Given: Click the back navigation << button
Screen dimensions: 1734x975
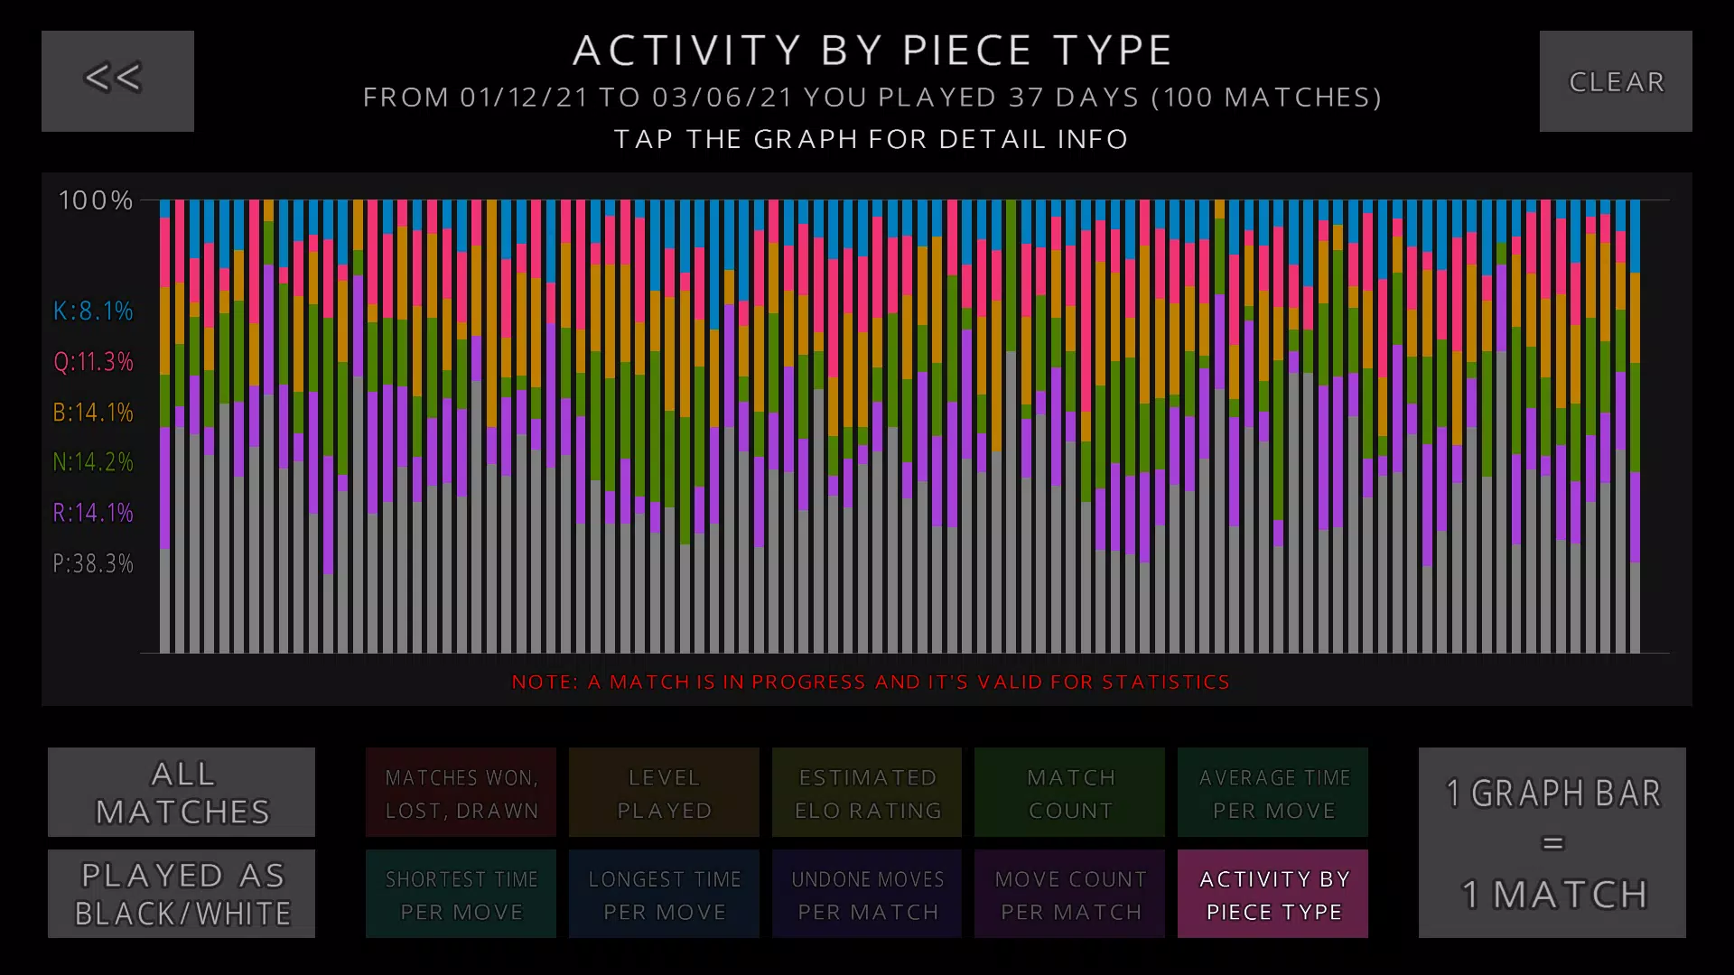Looking at the screenshot, I should point(117,79).
